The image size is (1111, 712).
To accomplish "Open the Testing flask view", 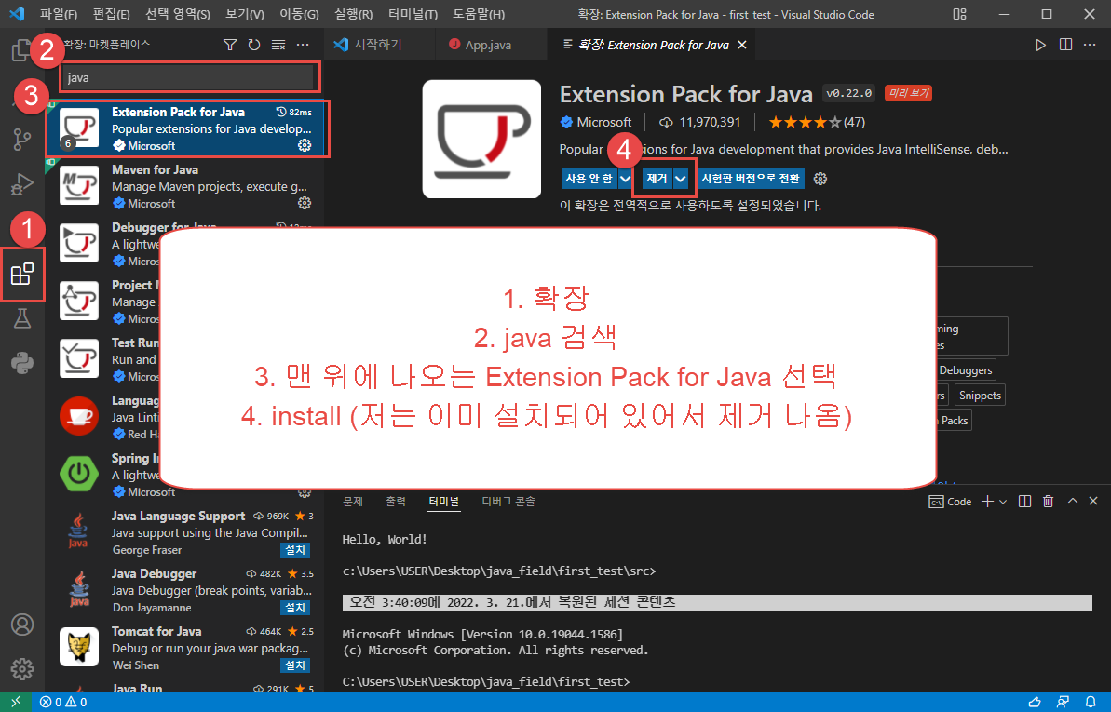I will (22, 319).
